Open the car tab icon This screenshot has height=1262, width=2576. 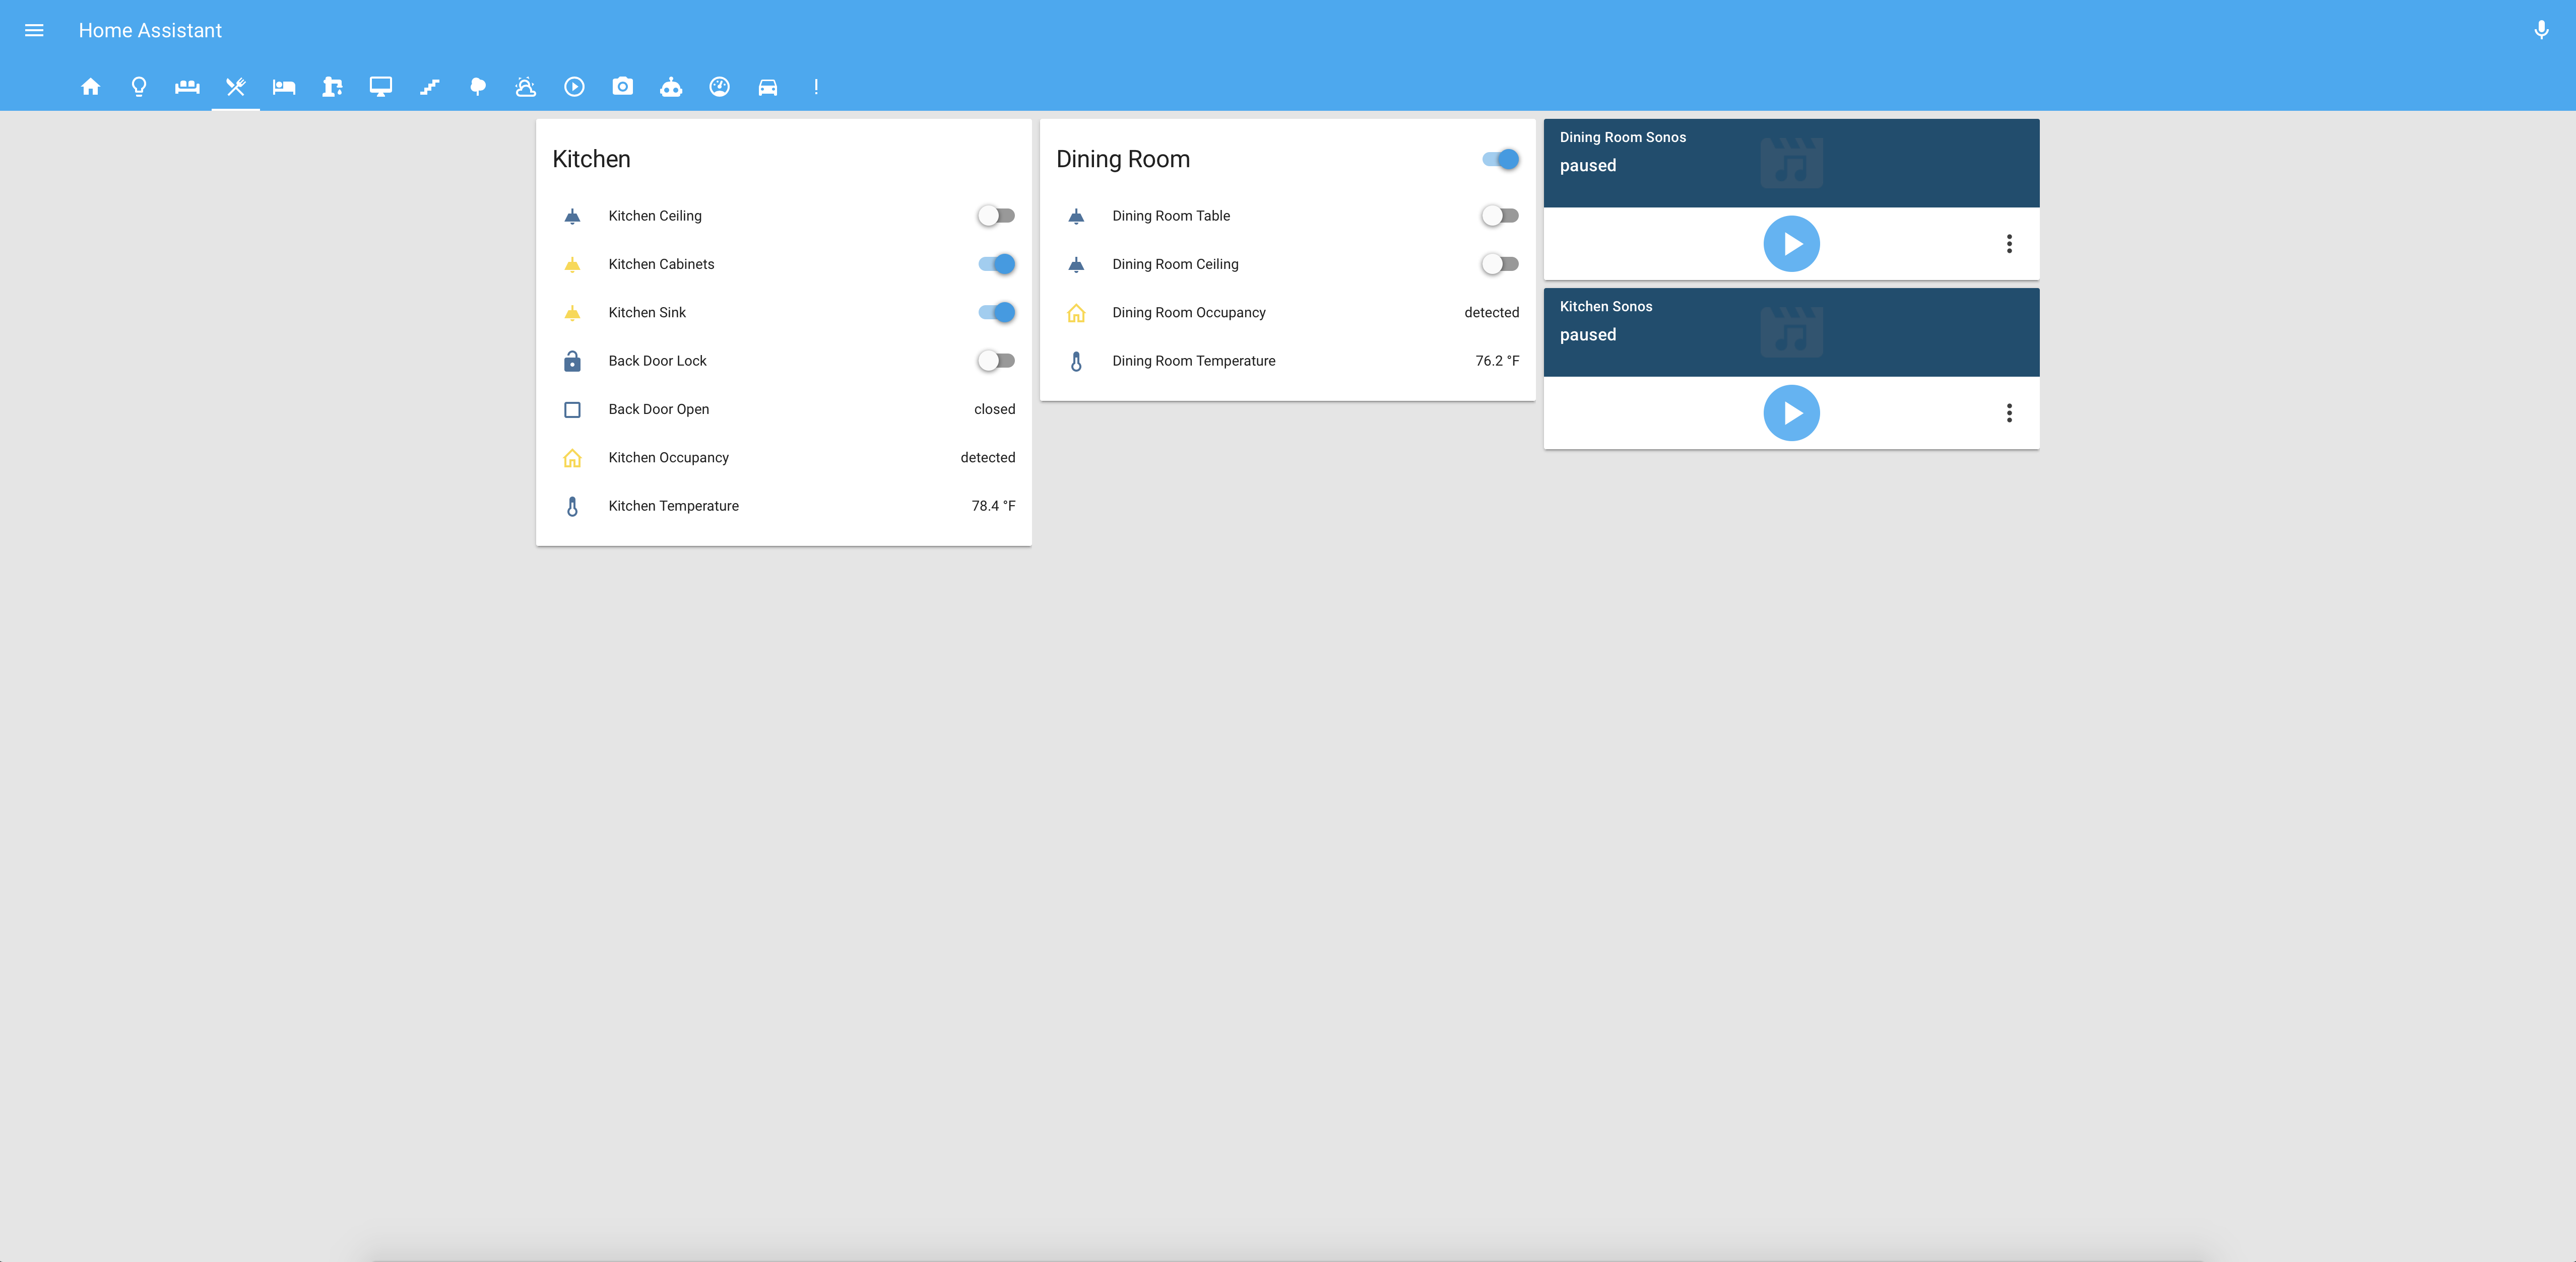[768, 87]
